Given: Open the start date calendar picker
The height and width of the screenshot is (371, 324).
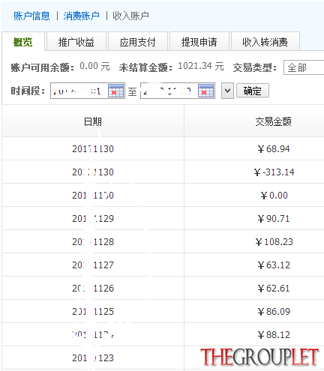Looking at the screenshot, I should 116,91.
